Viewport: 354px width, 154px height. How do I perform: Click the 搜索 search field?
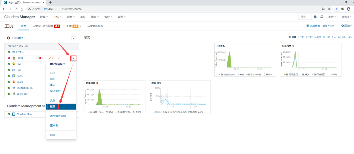[305, 17]
